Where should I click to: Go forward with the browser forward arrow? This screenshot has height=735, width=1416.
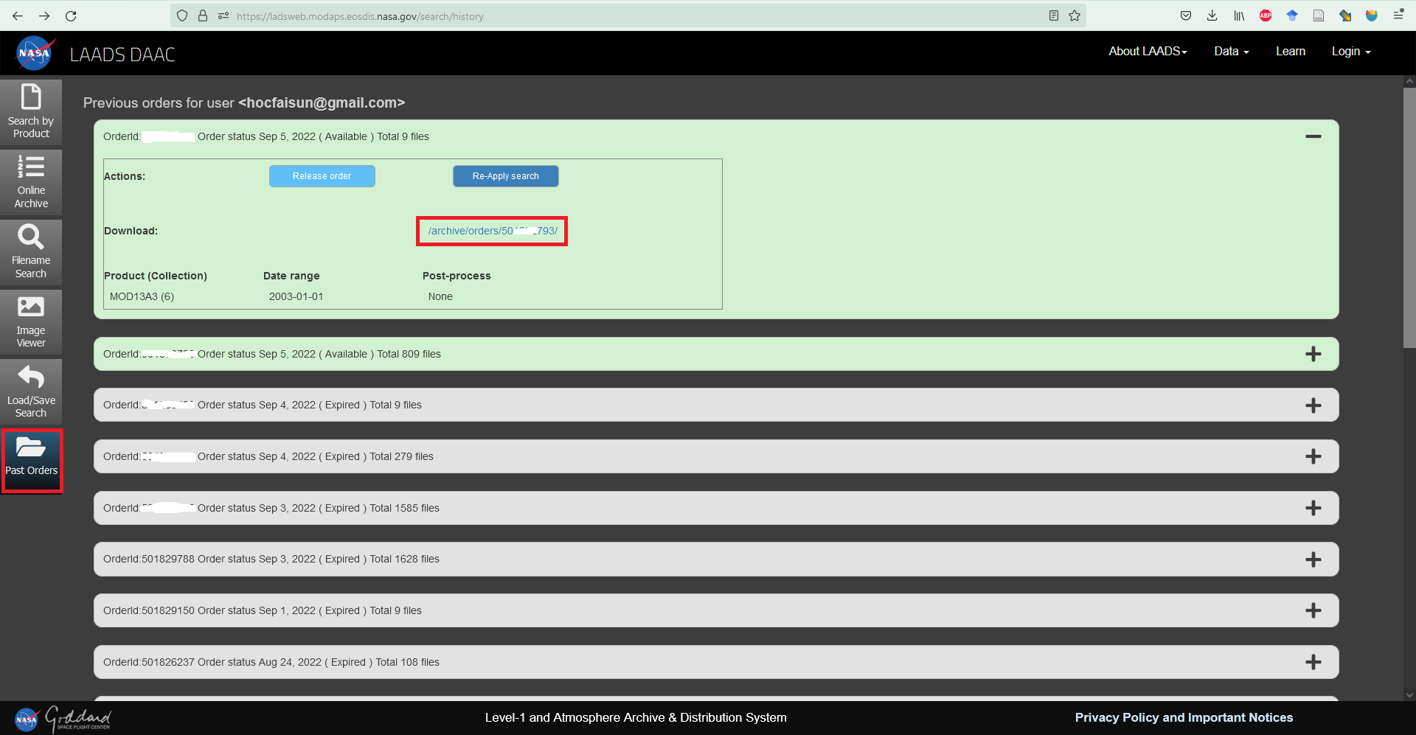(x=44, y=15)
